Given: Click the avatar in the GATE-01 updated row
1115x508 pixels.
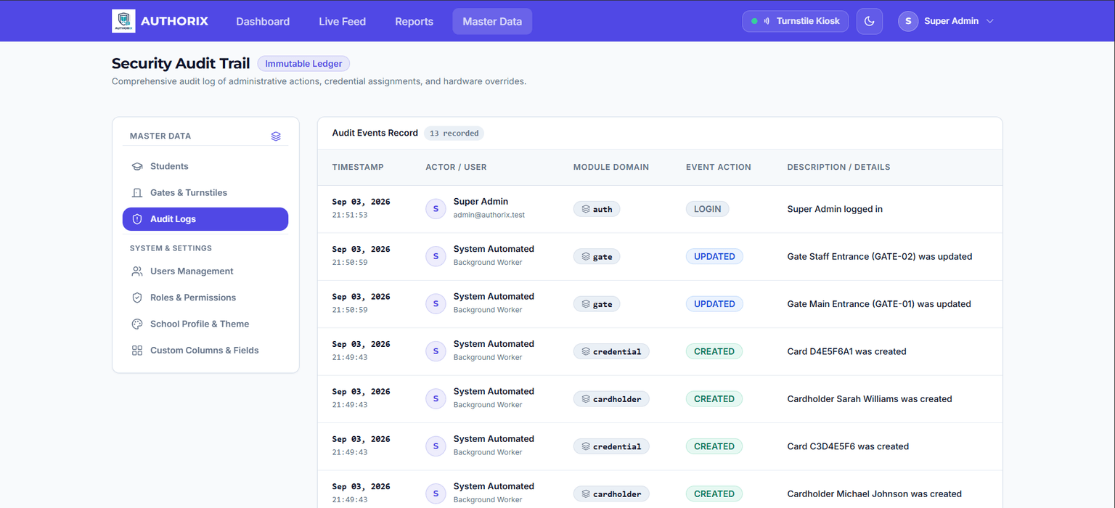Looking at the screenshot, I should coord(436,304).
